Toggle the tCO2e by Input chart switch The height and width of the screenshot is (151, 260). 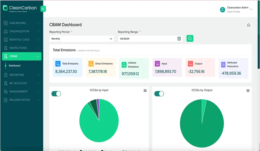point(56,94)
